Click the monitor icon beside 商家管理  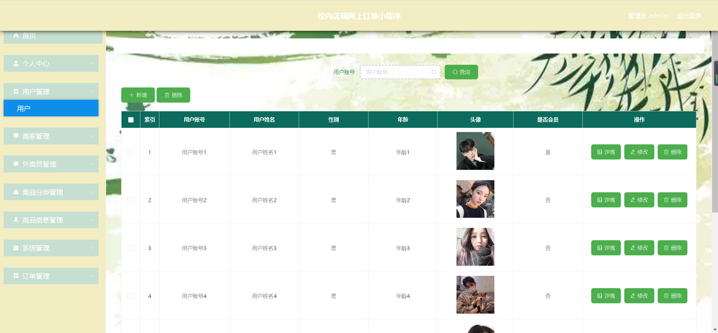point(16,136)
